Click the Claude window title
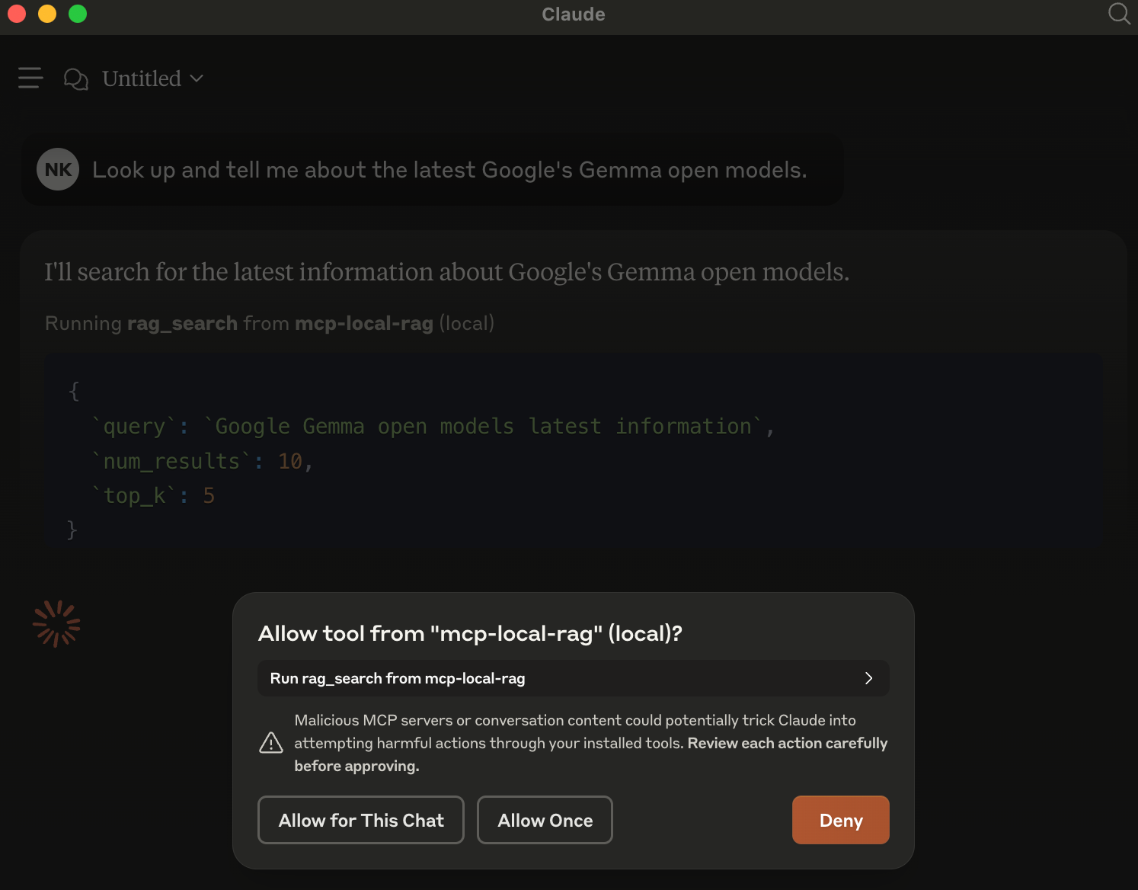This screenshot has width=1138, height=890. (574, 14)
